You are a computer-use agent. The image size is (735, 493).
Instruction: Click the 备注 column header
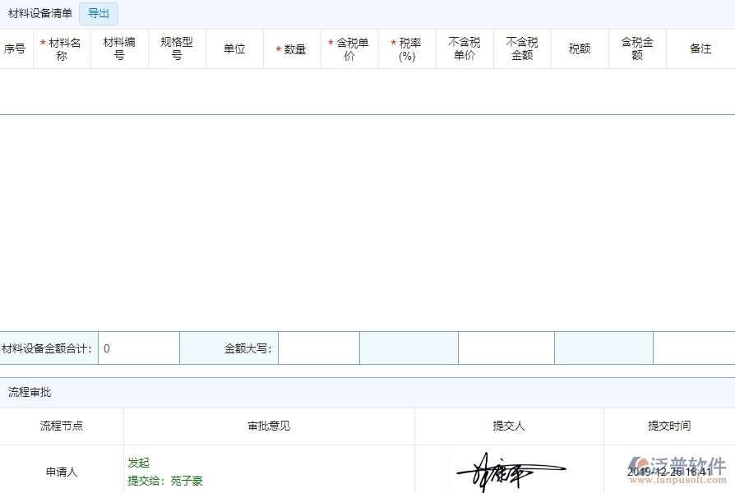point(700,48)
